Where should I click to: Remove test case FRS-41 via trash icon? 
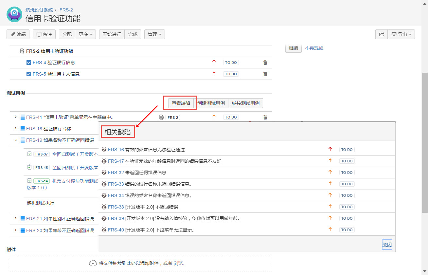coord(265,117)
